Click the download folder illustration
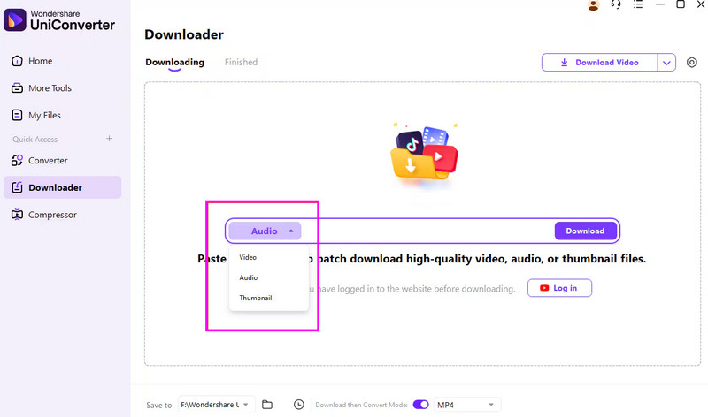Screen dimensions: 708x417 click(x=424, y=155)
